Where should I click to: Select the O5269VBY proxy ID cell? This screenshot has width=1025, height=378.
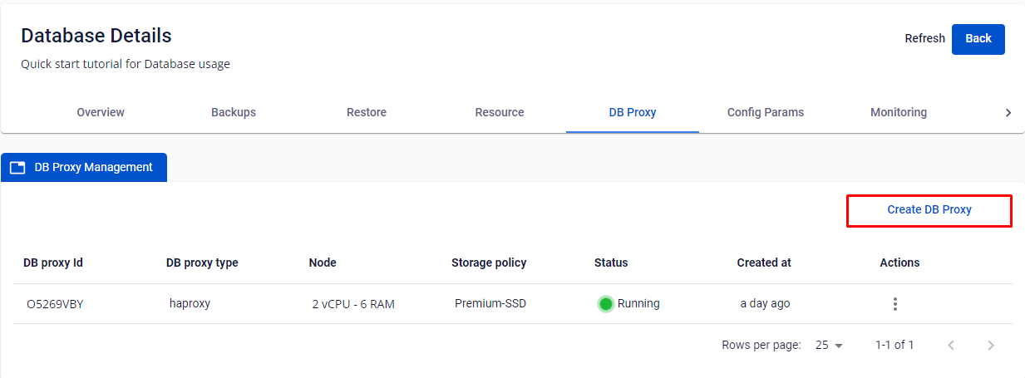click(x=56, y=304)
